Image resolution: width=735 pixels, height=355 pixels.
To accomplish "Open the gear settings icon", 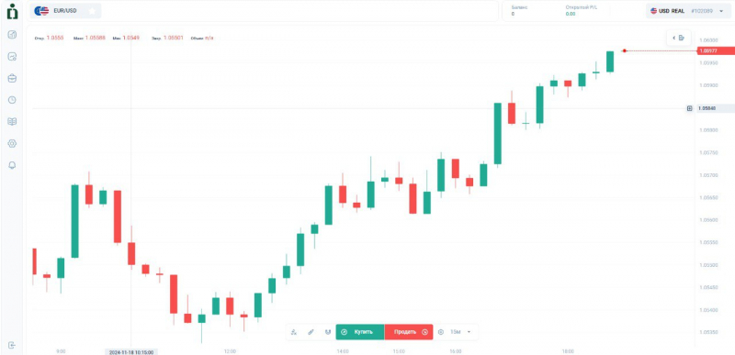I will 12,144.
